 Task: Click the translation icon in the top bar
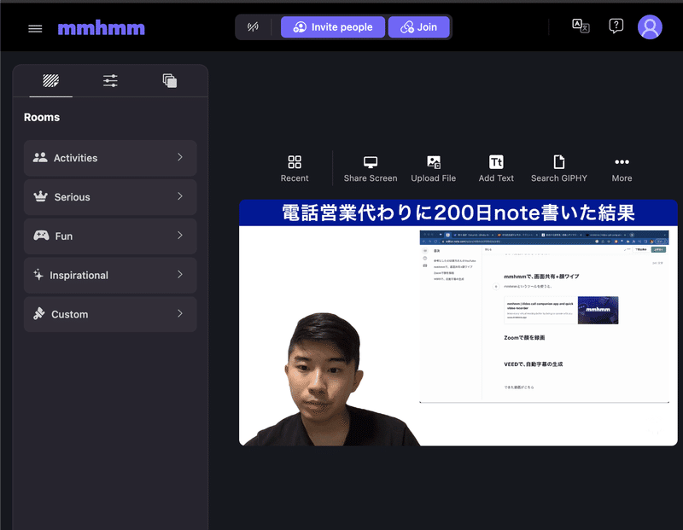pyautogui.click(x=581, y=26)
